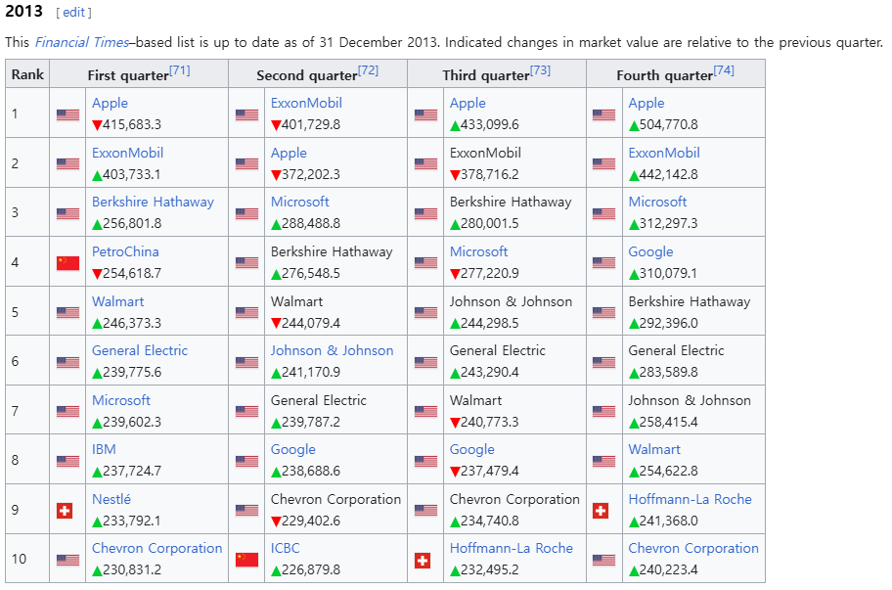892x590 pixels.
Task: Click the value 237,724.7
Action: 132,471
